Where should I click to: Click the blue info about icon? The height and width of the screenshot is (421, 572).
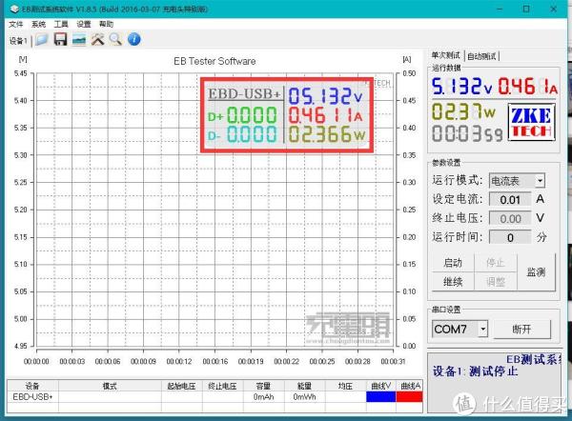[x=134, y=39]
